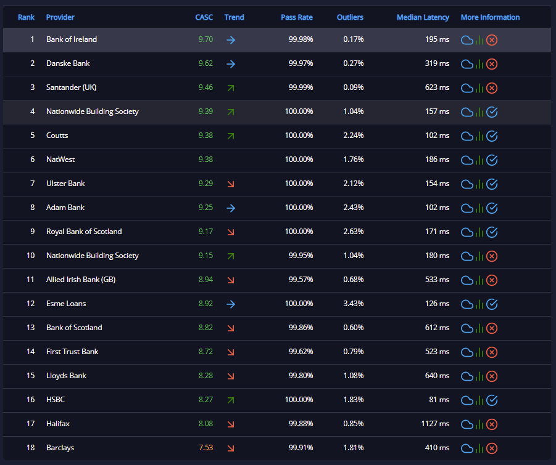Open cloud icon for Coutts

467,136
